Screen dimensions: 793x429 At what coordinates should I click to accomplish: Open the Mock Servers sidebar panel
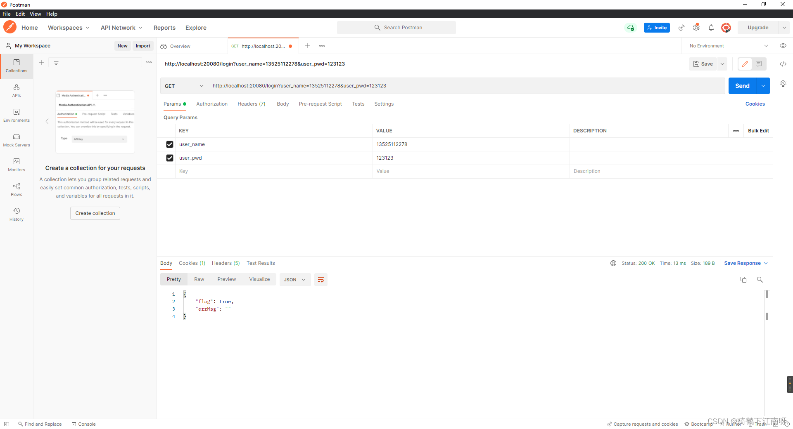pos(17,140)
